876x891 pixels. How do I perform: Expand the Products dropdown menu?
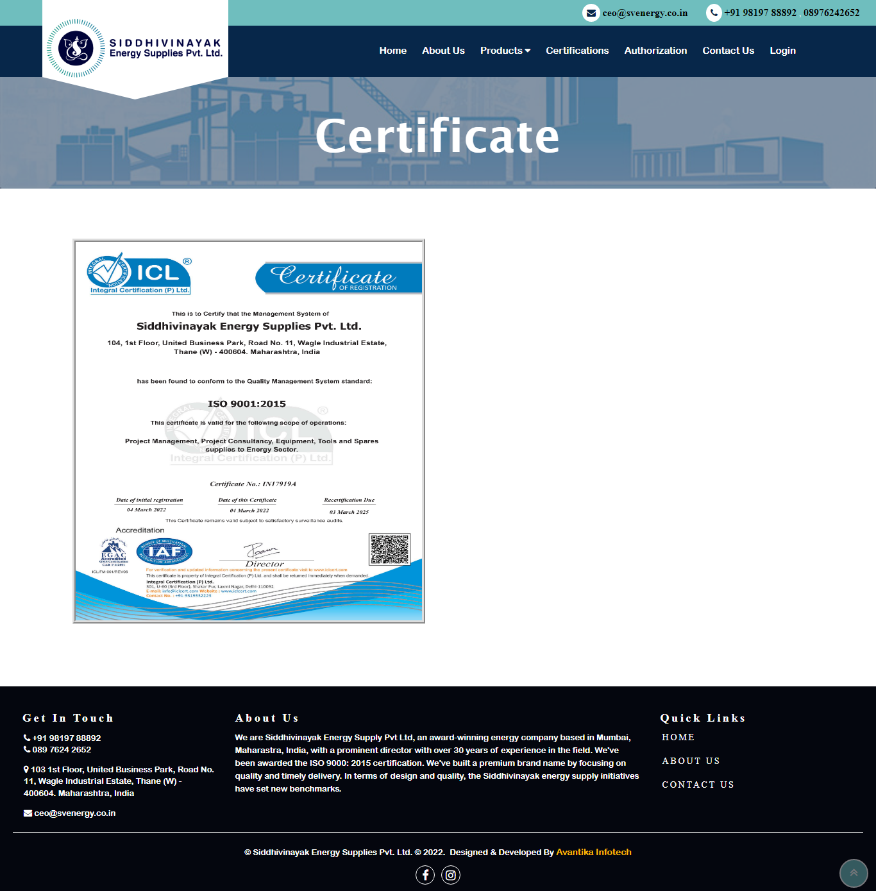click(505, 51)
